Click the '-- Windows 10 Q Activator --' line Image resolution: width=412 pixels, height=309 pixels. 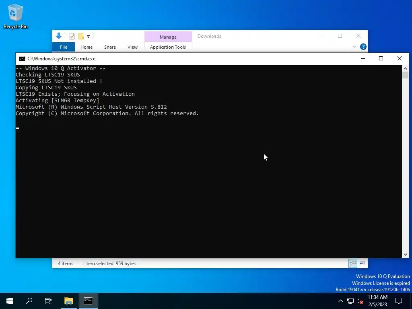coord(60,68)
